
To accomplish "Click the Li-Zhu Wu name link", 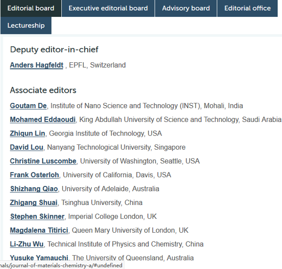I will point(27,244).
